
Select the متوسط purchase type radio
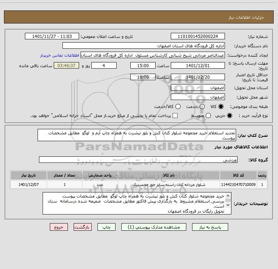pyautogui.click(x=208, y=116)
